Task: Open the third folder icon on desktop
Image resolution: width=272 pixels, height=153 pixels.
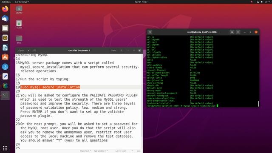Action: click(19, 40)
